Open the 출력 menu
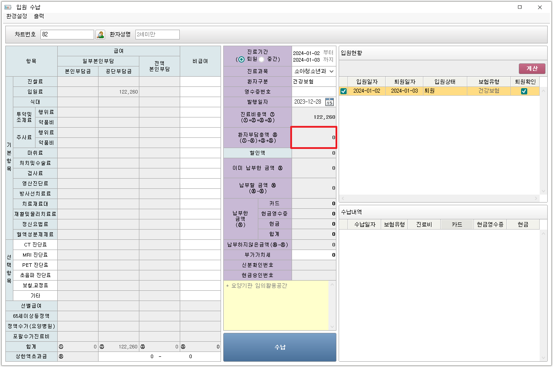Screen dimensions: 553x367 pos(39,16)
